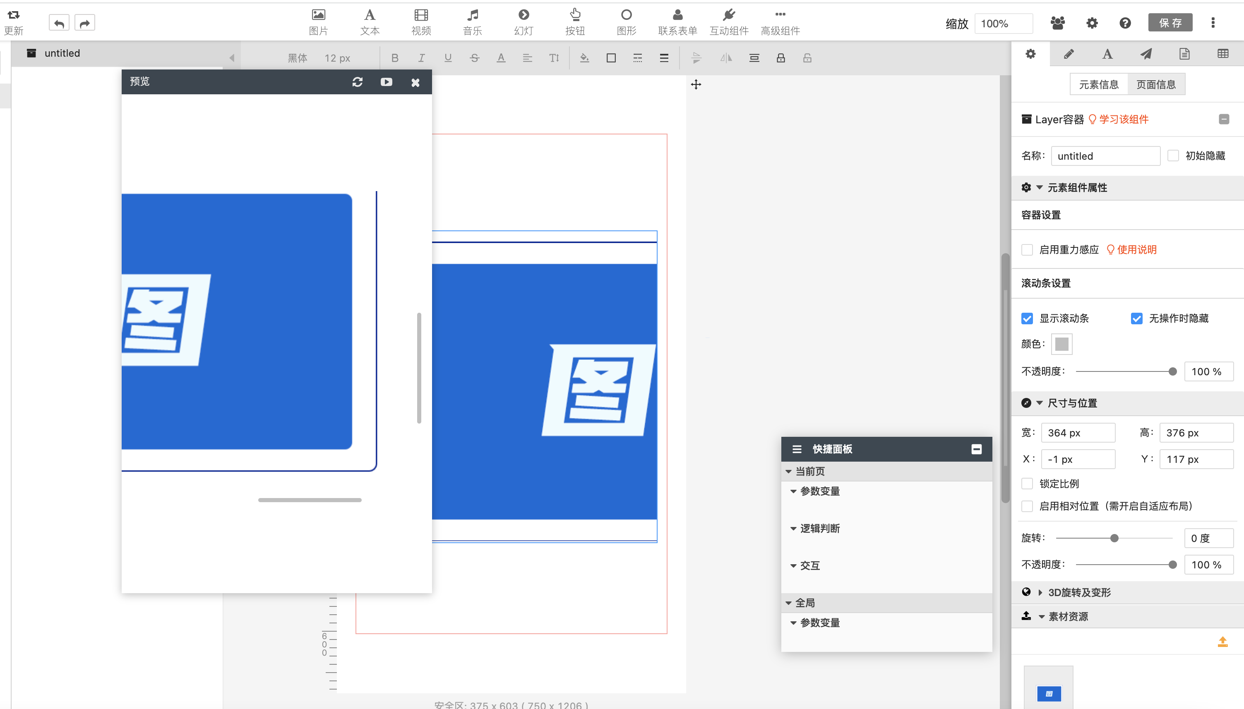Insert an image with 图片 tool
This screenshot has width=1244, height=709.
coord(319,22)
